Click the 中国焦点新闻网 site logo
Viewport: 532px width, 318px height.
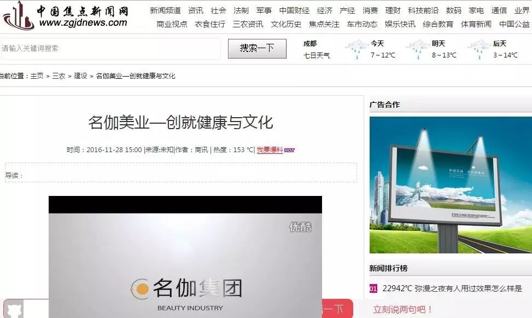pyautogui.click(x=65, y=16)
